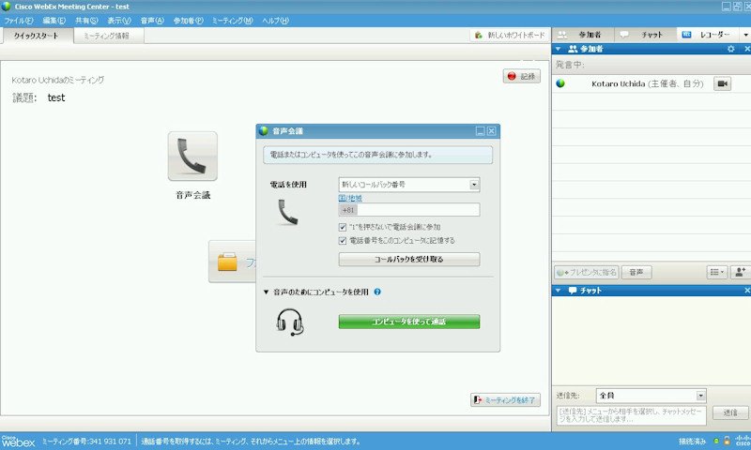The image size is (751, 450).
Task: Click the video camera icon beside Kotaro Uchida
Action: (722, 83)
